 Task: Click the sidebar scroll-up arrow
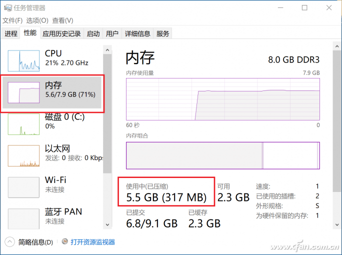tap(107, 50)
